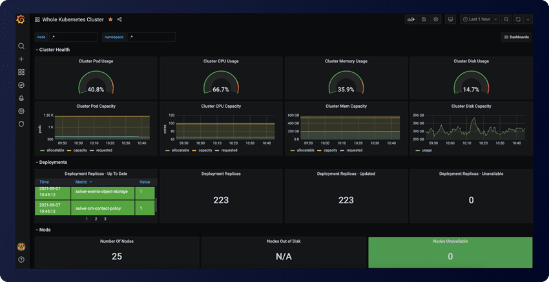Zoom out time range magnifier icon
549x282 pixels.
click(506, 19)
